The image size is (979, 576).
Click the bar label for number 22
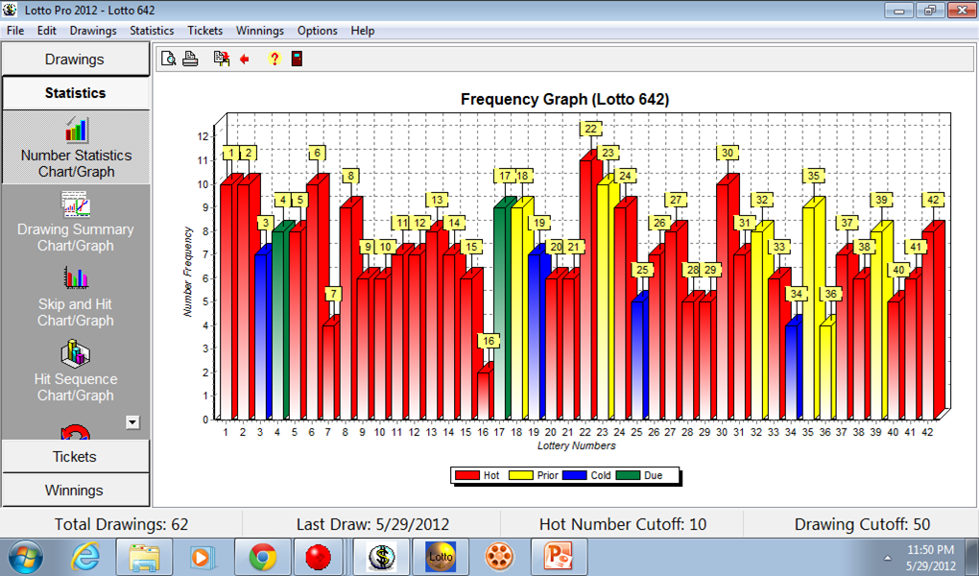tap(590, 129)
